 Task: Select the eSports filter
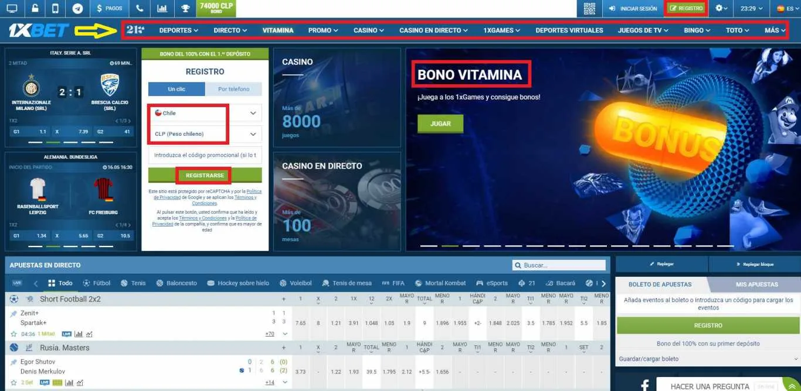point(491,283)
